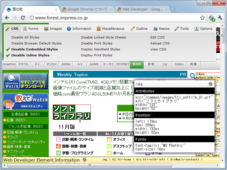Open the Web Developer extension icon in Chrome toolbar
227x170 pixels.
coord(211,18)
